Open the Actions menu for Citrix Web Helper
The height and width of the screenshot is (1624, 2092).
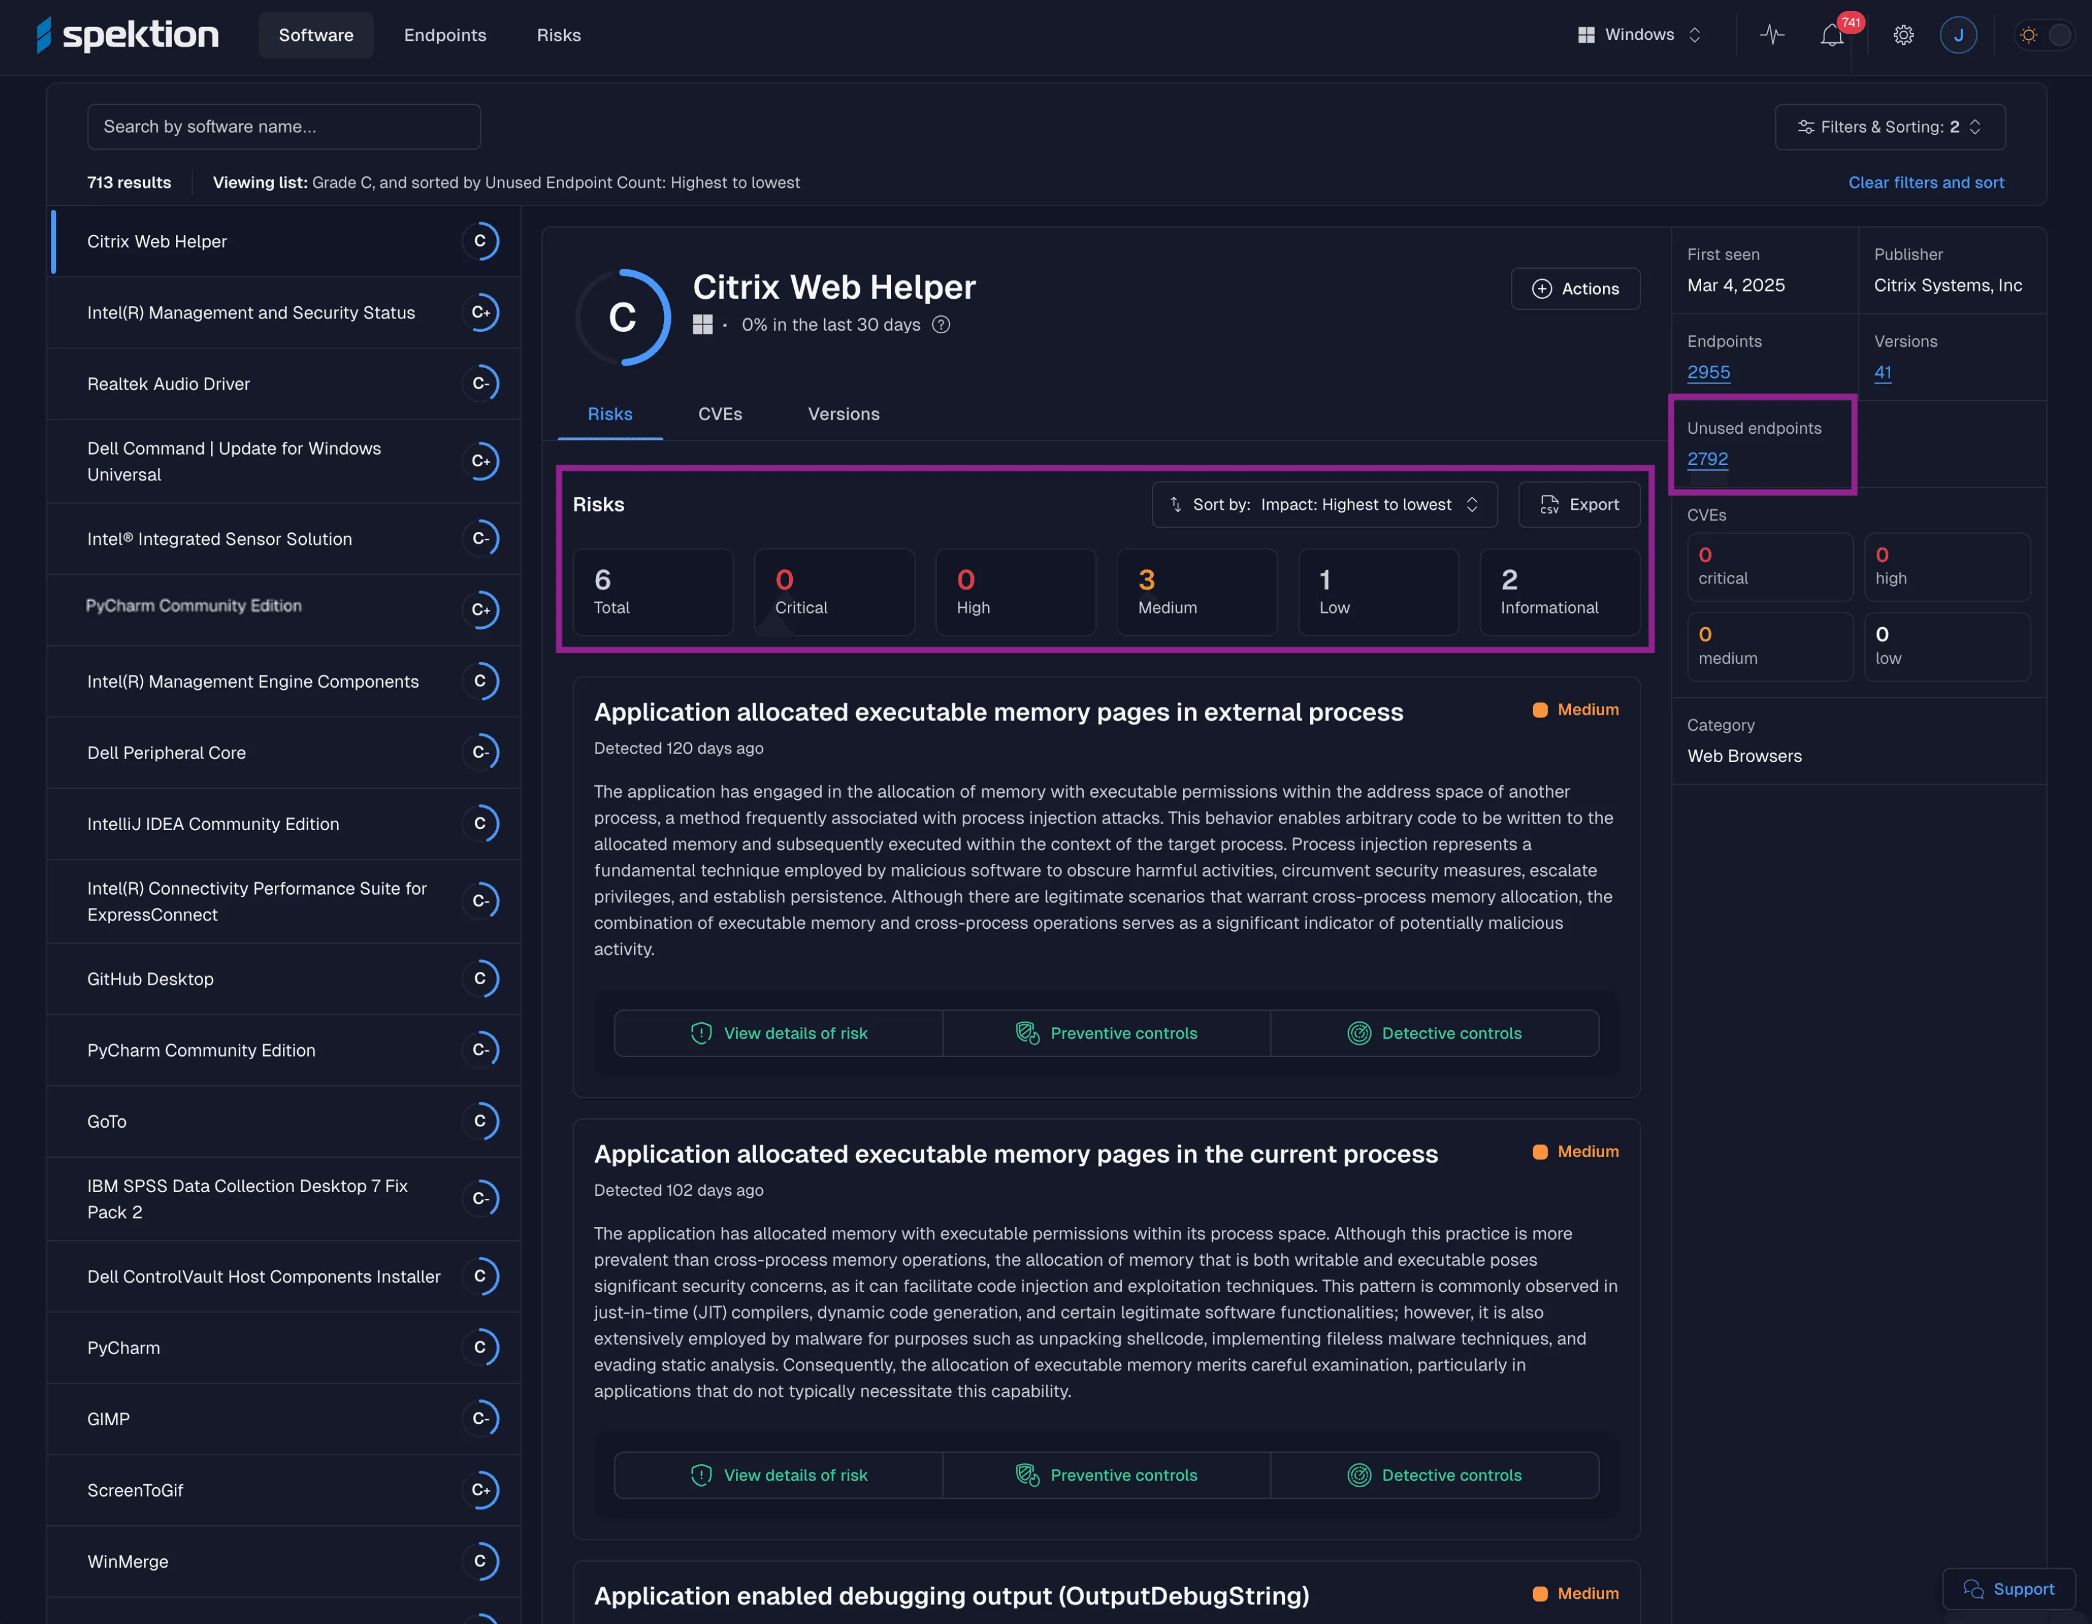tap(1575, 288)
